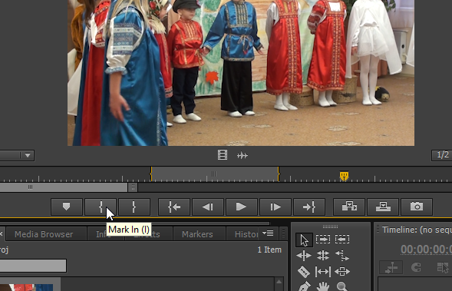Click the Overwrite edit button

[x=383, y=207]
